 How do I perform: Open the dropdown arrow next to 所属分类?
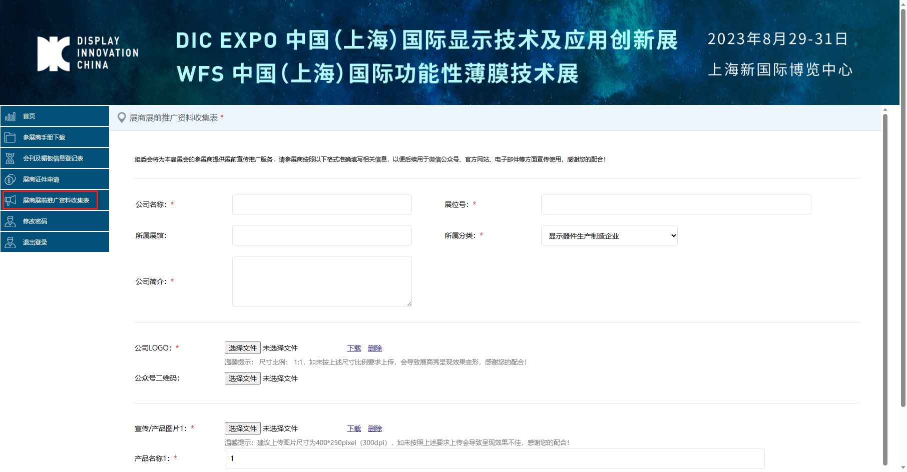click(672, 235)
